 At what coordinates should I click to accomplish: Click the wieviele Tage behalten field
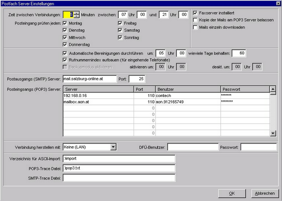[239, 53]
